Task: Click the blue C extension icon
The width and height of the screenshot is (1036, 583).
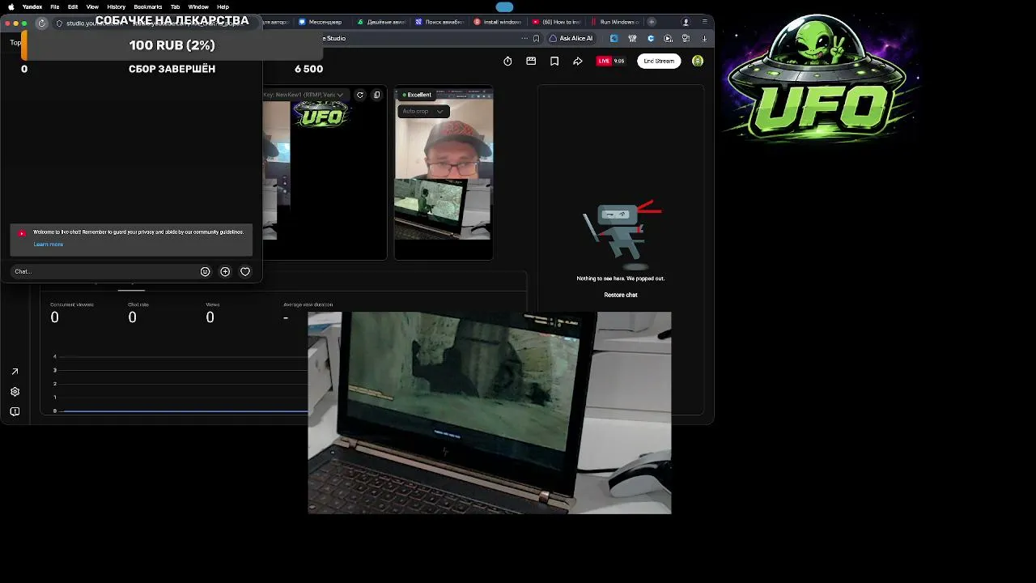Action: 651,38
